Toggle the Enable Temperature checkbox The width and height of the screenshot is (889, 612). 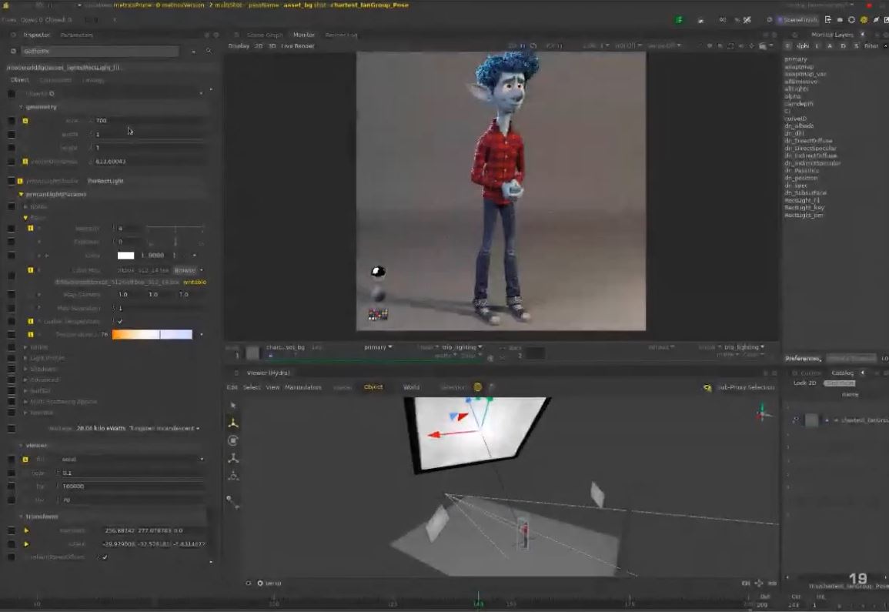coord(119,321)
